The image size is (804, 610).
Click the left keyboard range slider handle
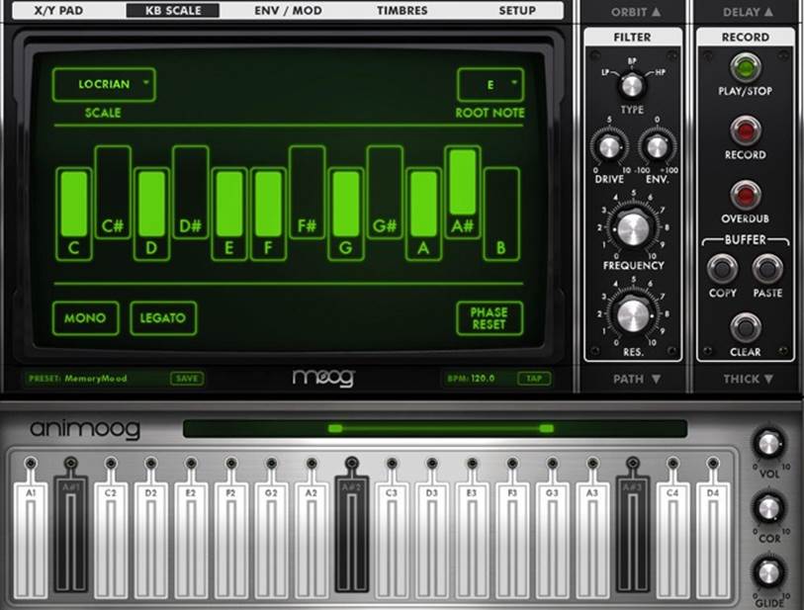coord(335,428)
